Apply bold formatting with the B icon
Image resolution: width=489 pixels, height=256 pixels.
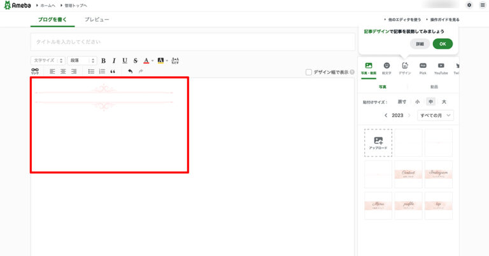point(103,61)
